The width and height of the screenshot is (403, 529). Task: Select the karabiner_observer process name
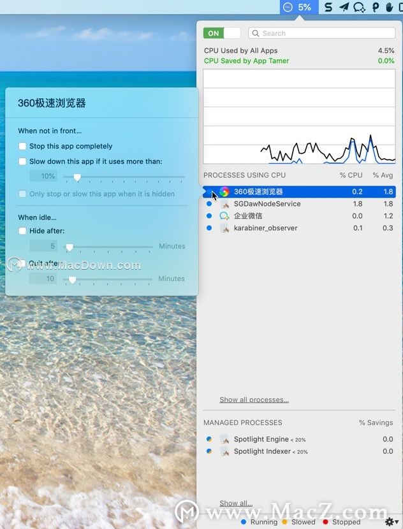point(266,228)
